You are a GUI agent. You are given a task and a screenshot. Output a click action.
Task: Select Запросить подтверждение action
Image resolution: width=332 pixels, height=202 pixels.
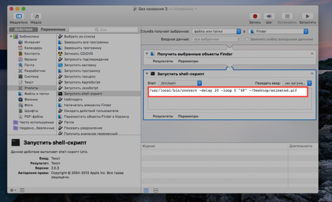[86, 59]
